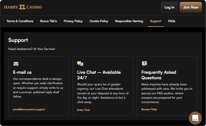The width and height of the screenshot is (206, 126).
Task: Click the 'Should your query be' description
Action: [103, 93]
